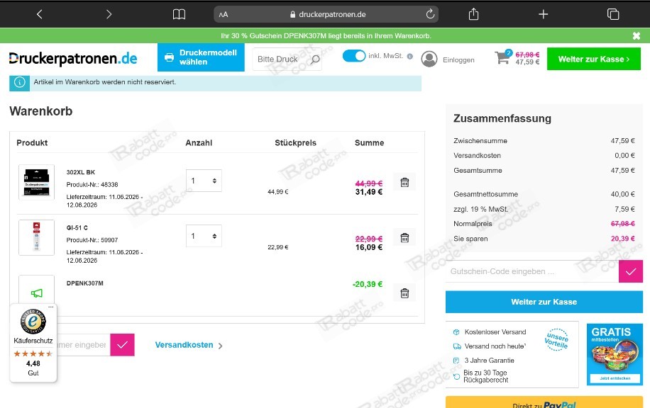Click the 'unsere Vorteile' stamp badge

point(556,340)
